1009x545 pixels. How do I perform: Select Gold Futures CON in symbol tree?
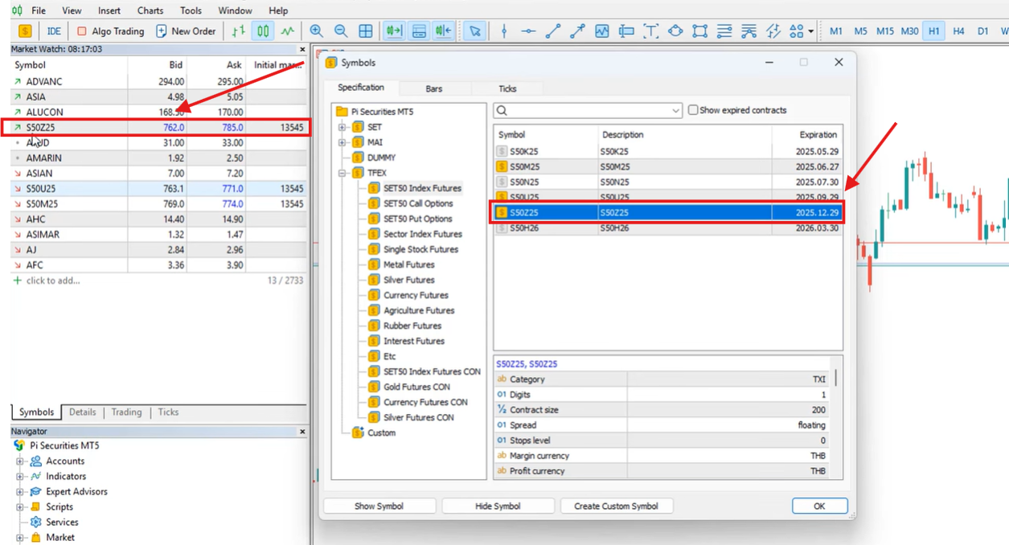tap(416, 387)
